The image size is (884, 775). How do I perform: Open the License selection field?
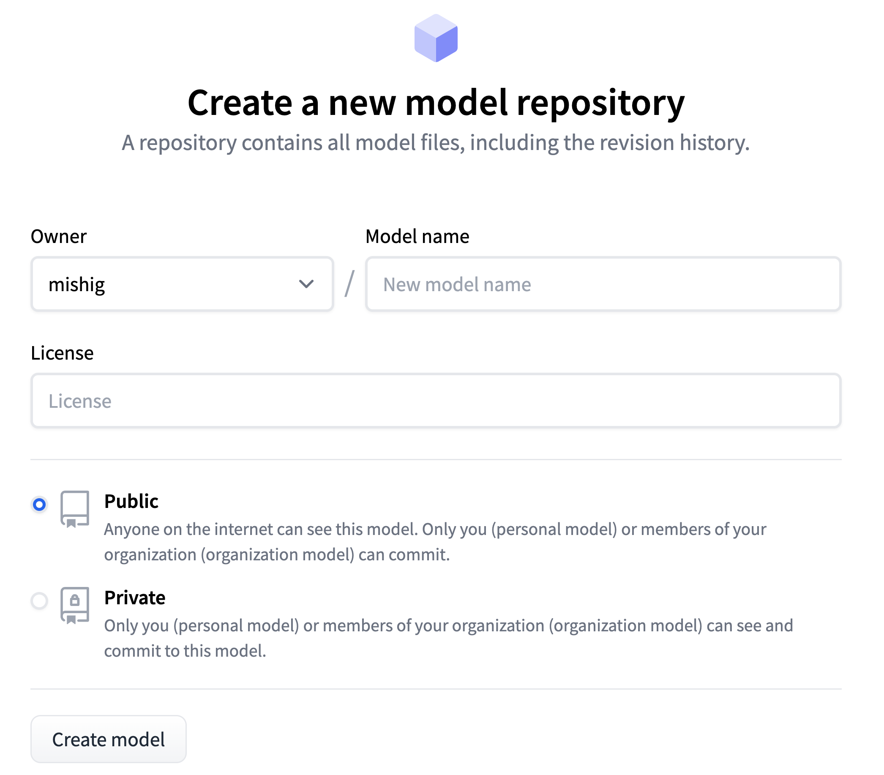point(436,401)
